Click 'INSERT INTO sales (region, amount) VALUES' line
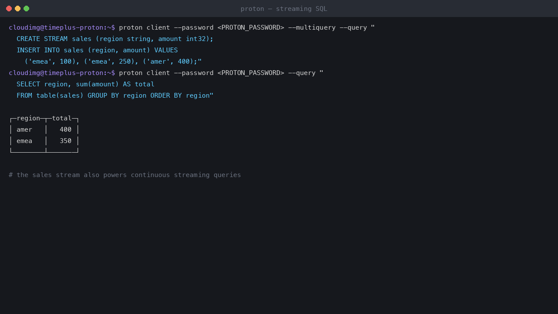 pyautogui.click(x=97, y=50)
